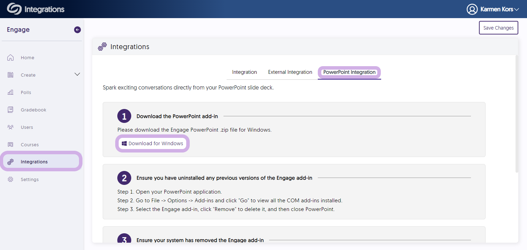Click "Download the PowerPoint add-in" heading
527x250 pixels.
(177, 116)
